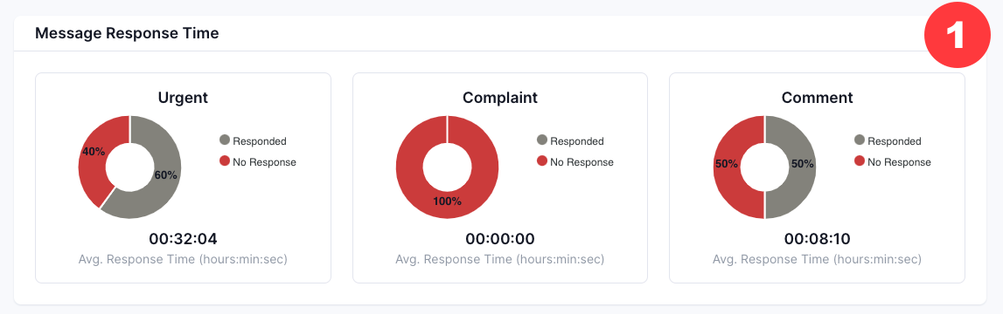Click the 00:32:04 average response time
This screenshot has height=314, width=1003.
183,239
